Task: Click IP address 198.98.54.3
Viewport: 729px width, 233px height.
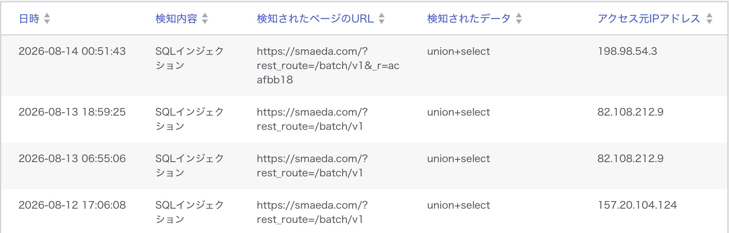Action: (x=627, y=51)
